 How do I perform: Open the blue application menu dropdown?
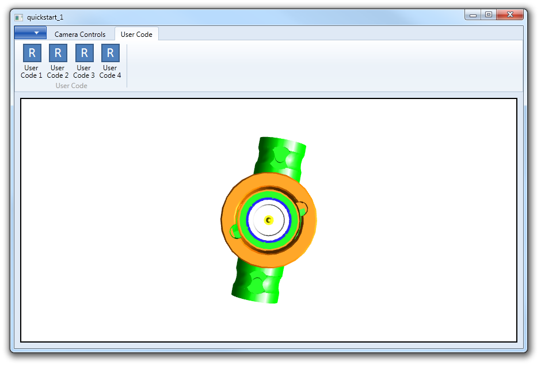click(31, 33)
